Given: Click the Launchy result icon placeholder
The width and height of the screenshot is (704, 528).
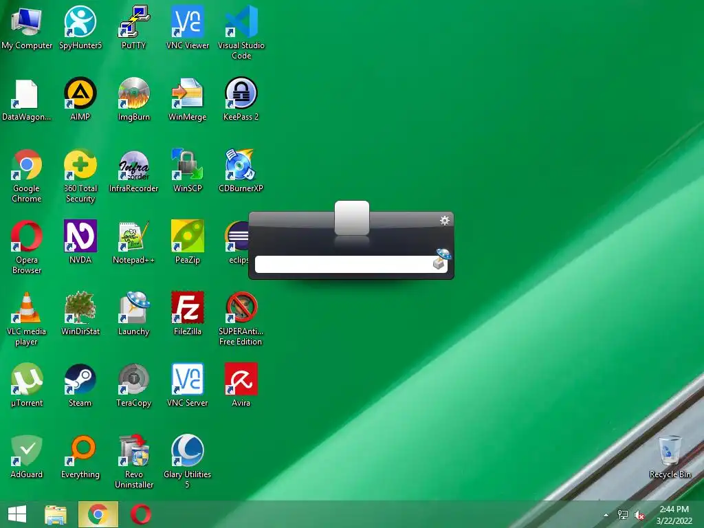Looking at the screenshot, I should coord(352,218).
